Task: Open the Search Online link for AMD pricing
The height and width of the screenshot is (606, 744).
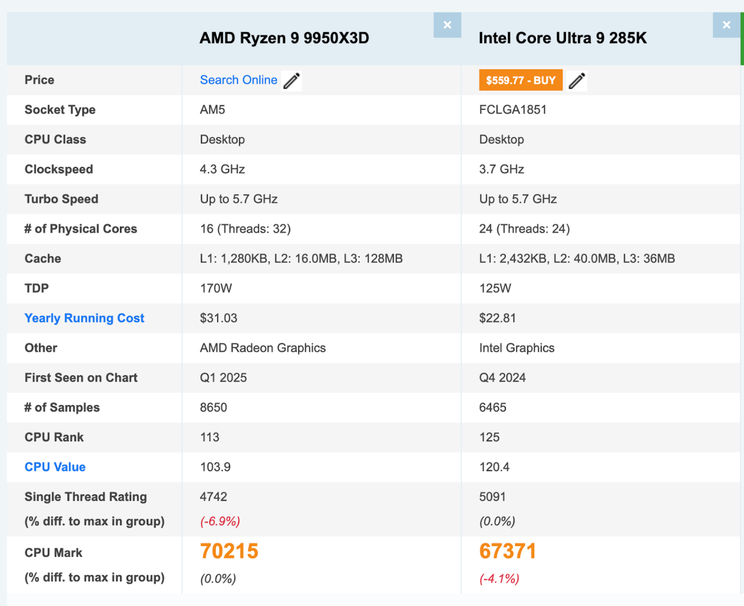Action: tap(238, 80)
